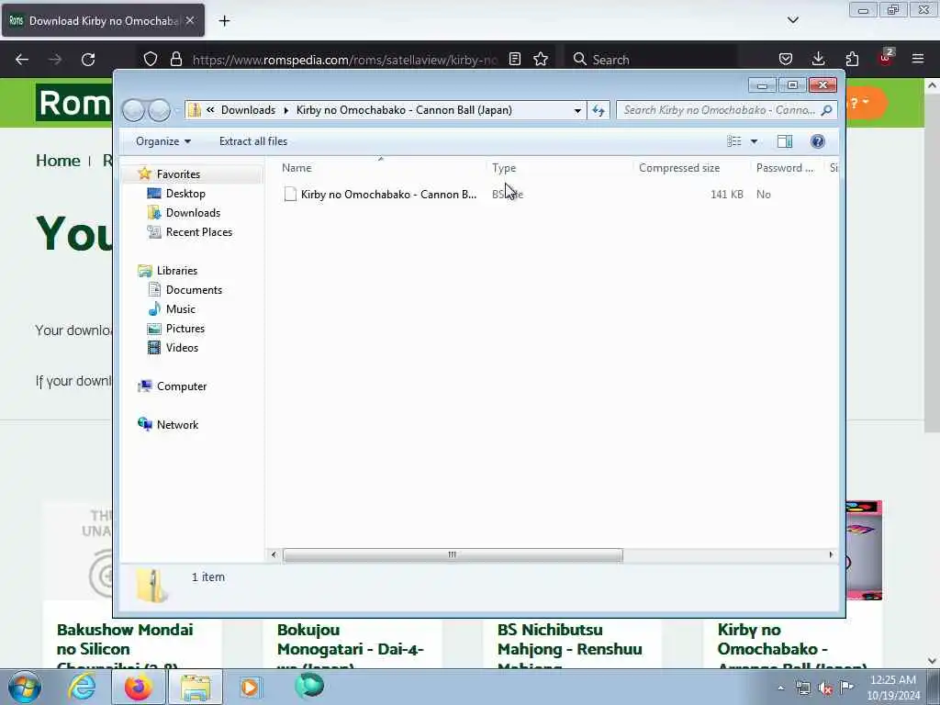Open the Windows Start menu
The height and width of the screenshot is (705, 940).
point(25,687)
